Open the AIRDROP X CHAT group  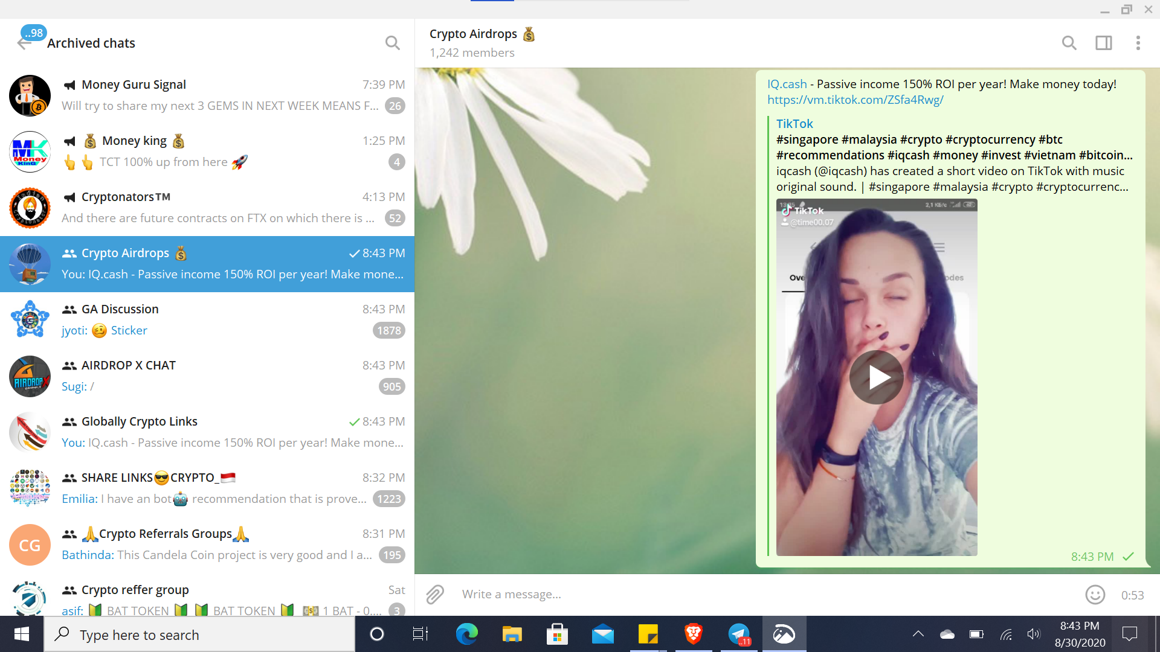click(x=207, y=376)
